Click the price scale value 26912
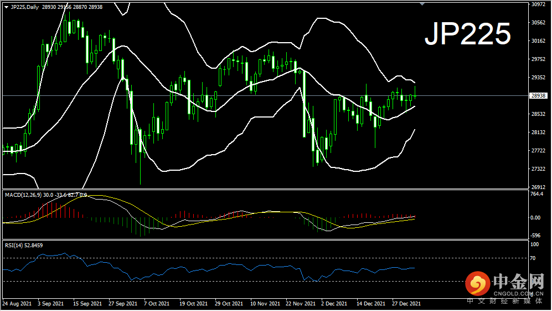Screen dimensions: 552x311 tap(538, 187)
